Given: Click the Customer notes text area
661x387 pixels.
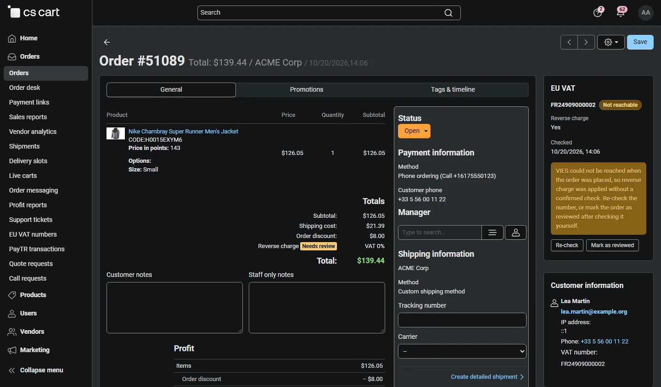Looking at the screenshot, I should tap(174, 308).
